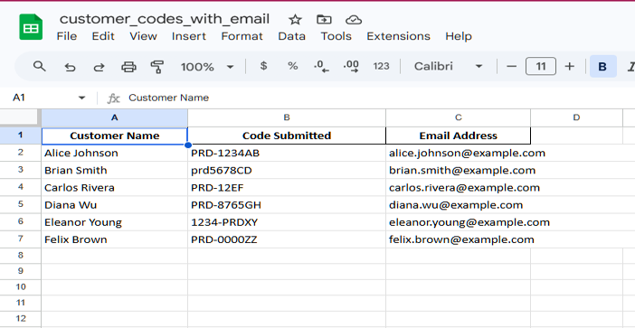Select column D header
This screenshot has width=635, height=328.
tap(576, 117)
